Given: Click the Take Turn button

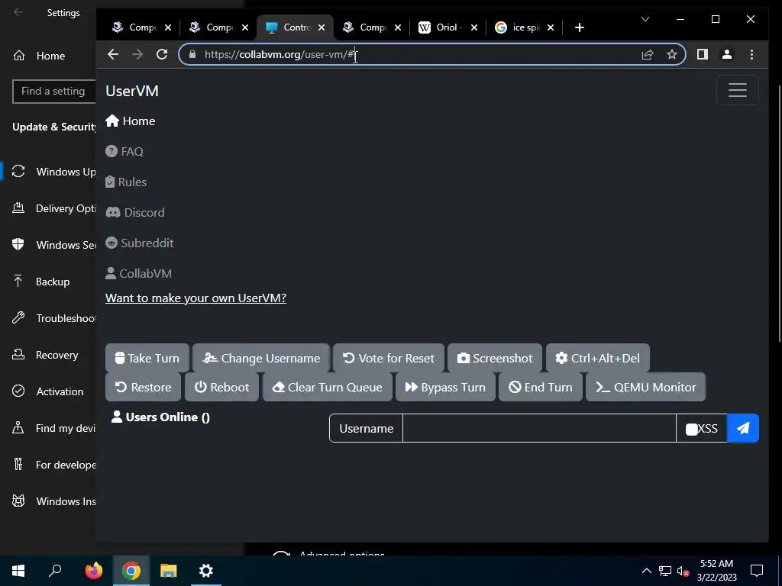Looking at the screenshot, I should [147, 358].
